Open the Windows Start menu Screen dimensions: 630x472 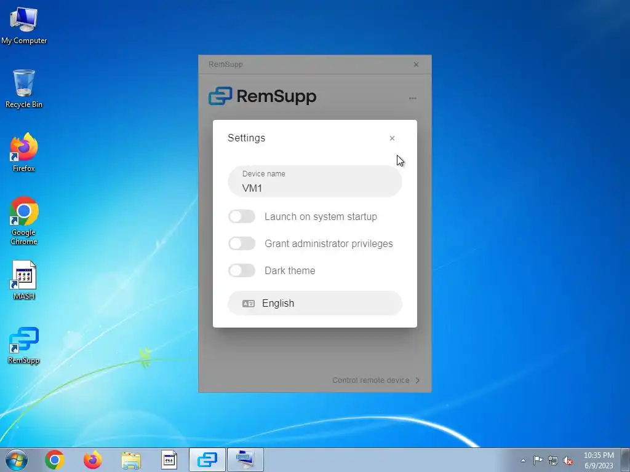(x=17, y=460)
